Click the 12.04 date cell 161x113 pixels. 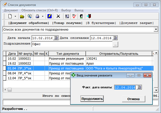(x=12, y=78)
